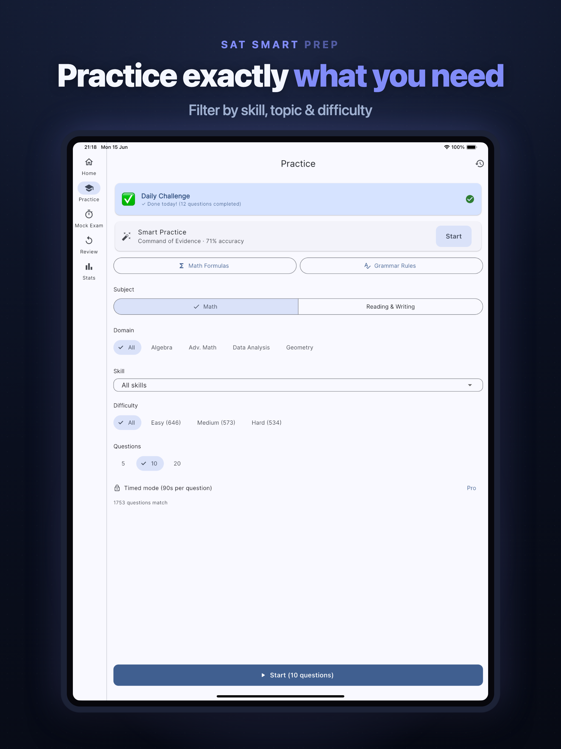Select the Practice graduation cap icon
The width and height of the screenshot is (561, 749).
click(89, 188)
